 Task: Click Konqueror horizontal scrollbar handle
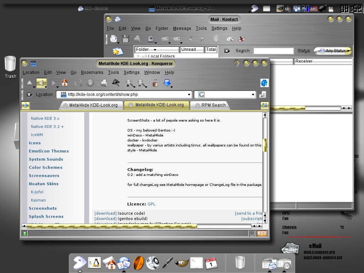click(x=112, y=226)
